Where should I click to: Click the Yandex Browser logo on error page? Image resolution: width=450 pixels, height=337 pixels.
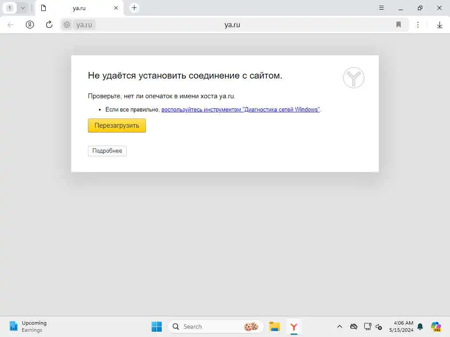(354, 78)
